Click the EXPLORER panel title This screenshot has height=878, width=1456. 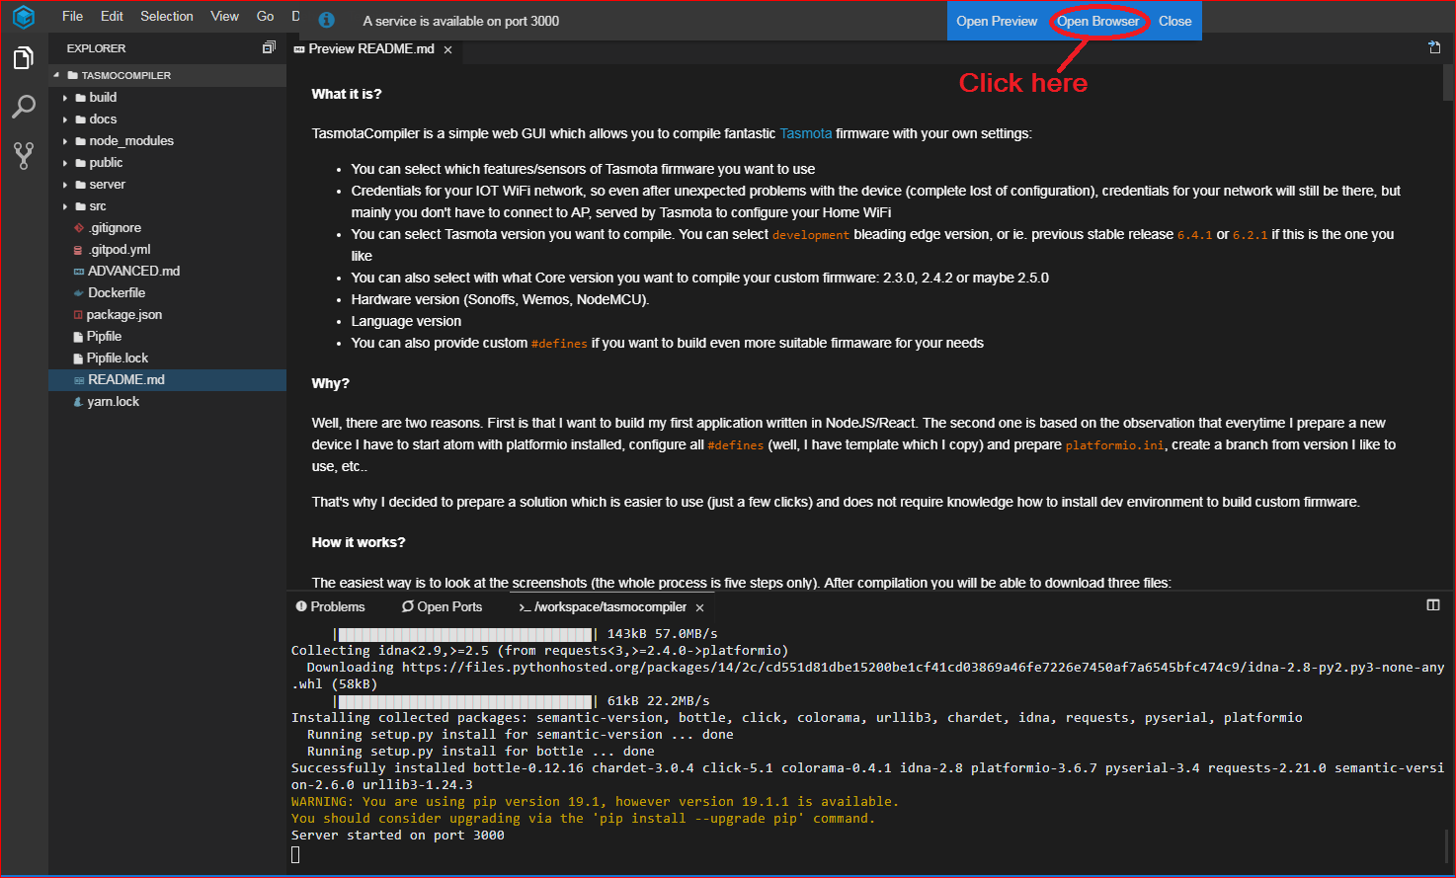point(96,48)
